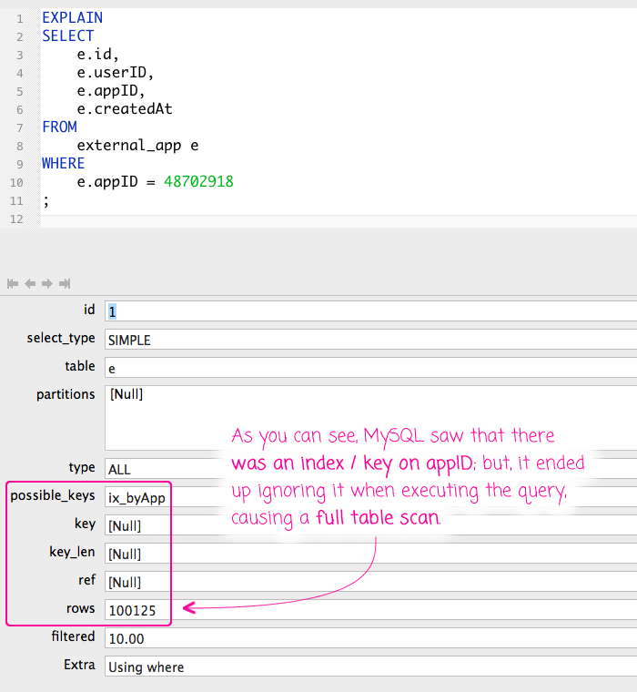Click the key_len value field
Screen dimensions: 637x692
(136, 554)
